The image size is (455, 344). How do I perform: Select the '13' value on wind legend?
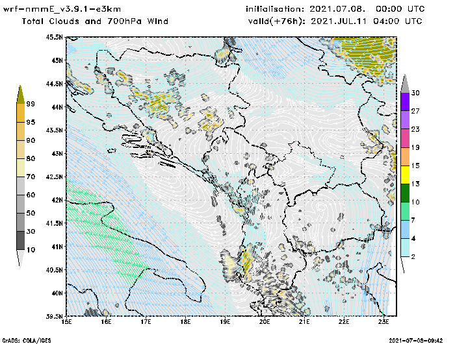(x=415, y=184)
